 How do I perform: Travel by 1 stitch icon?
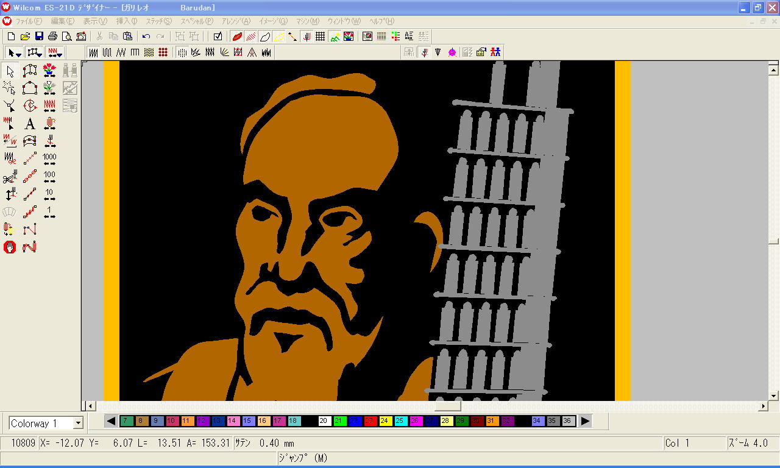[x=50, y=212]
